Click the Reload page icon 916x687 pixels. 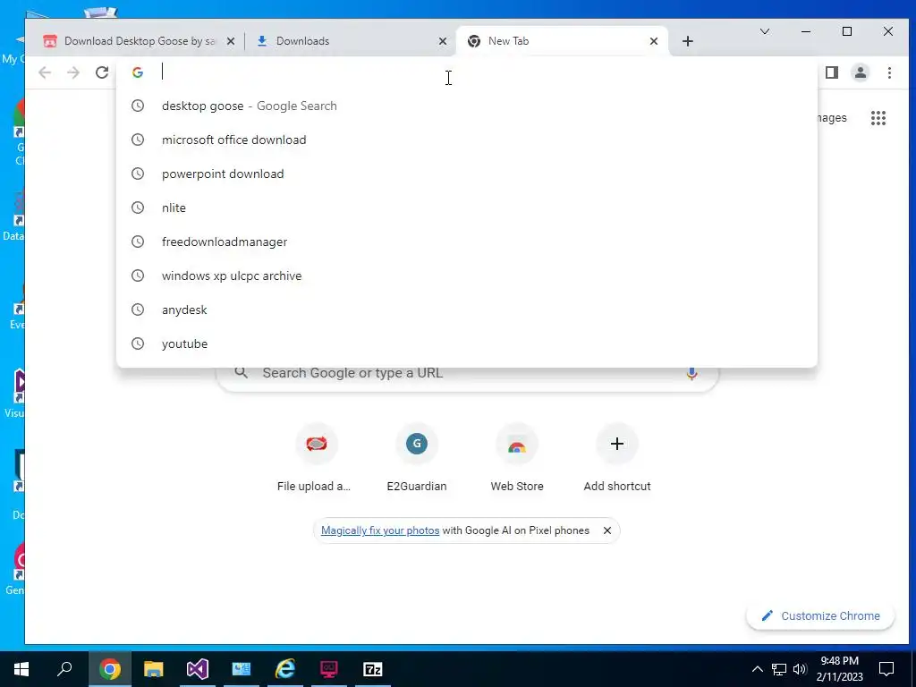(102, 72)
